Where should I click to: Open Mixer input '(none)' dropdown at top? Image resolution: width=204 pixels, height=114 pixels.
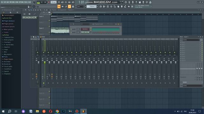pos(191,40)
